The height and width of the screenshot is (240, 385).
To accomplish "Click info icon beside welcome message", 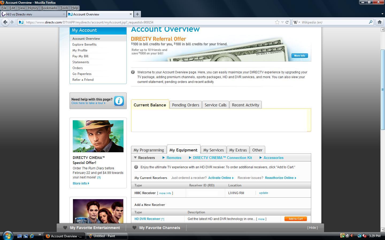I will click(x=133, y=72).
